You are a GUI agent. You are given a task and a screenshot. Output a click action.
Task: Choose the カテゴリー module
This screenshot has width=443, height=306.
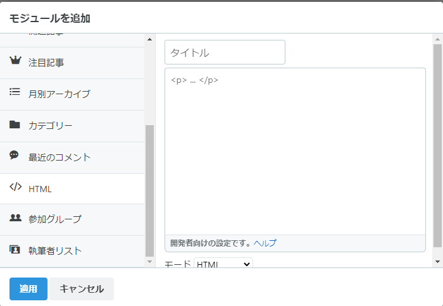click(72, 126)
